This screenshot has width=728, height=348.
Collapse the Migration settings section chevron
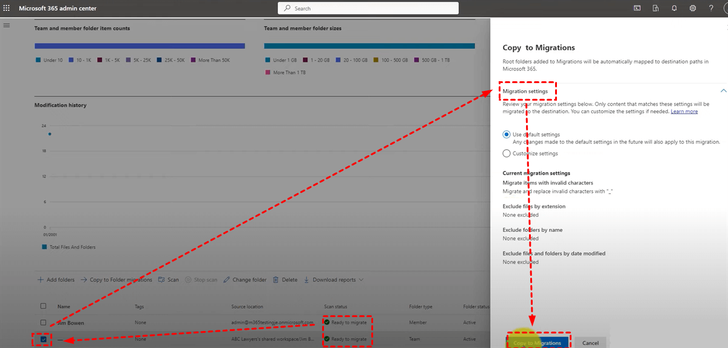pyautogui.click(x=723, y=90)
